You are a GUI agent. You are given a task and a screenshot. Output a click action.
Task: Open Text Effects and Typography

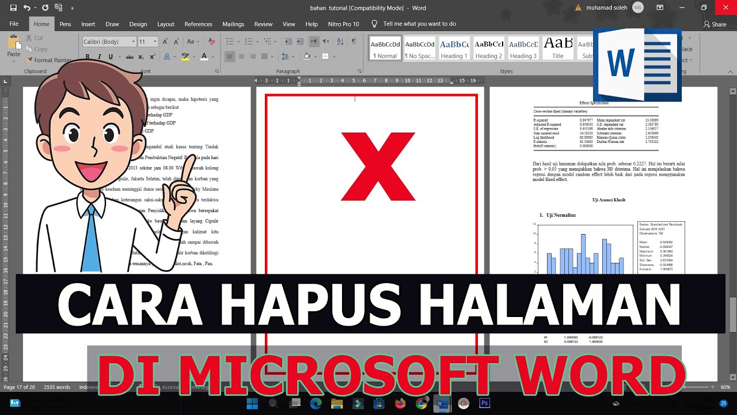click(167, 56)
